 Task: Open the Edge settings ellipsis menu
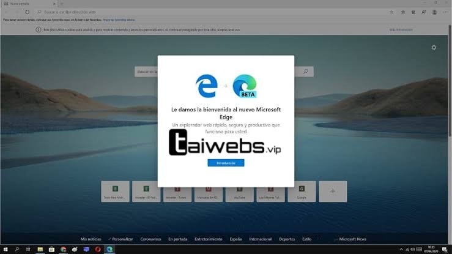coord(445,12)
